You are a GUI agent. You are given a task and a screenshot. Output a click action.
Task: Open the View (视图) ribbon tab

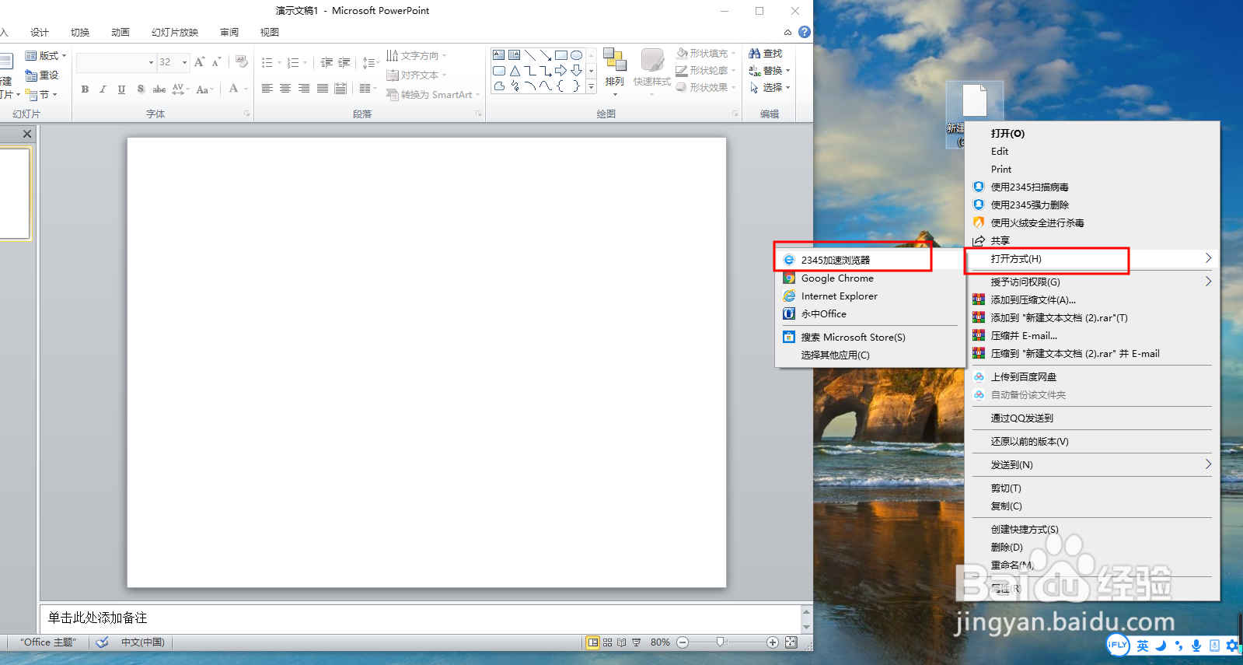[270, 33]
